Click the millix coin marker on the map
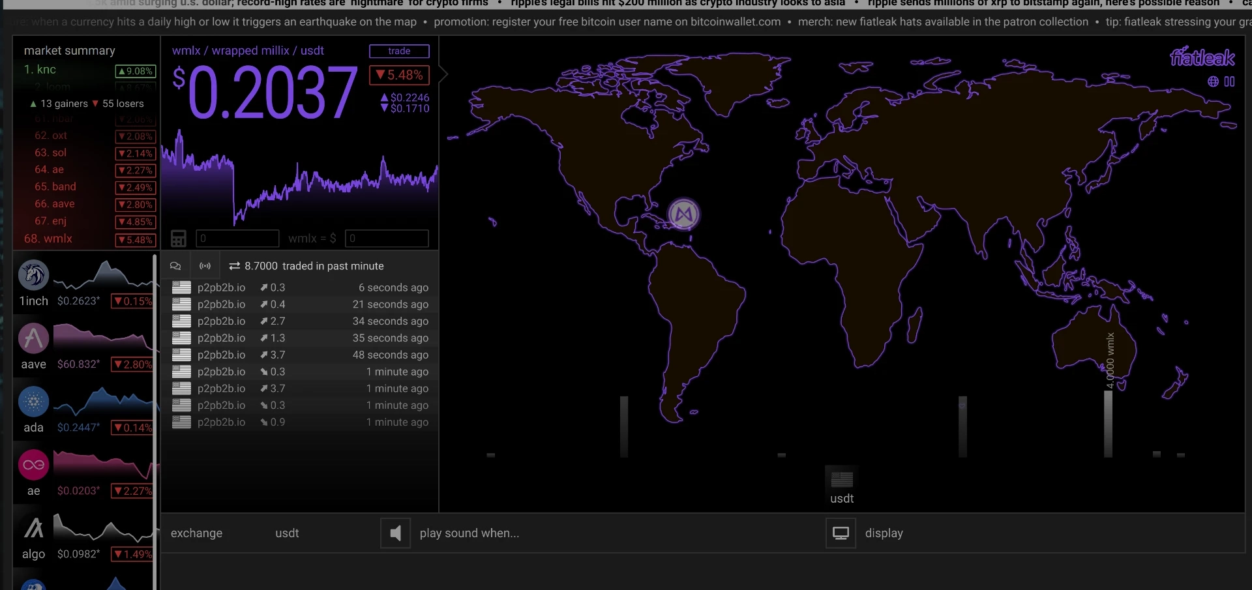The height and width of the screenshot is (590, 1252). (683, 214)
